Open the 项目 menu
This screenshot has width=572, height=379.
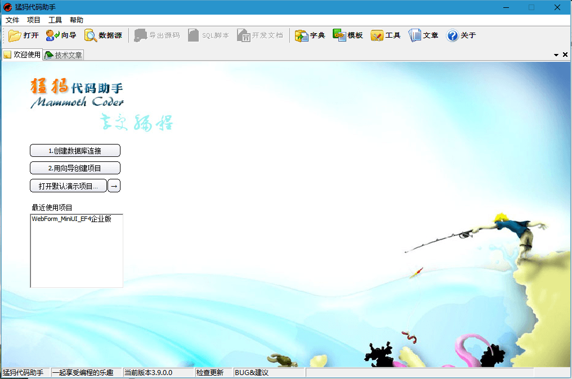(x=34, y=20)
